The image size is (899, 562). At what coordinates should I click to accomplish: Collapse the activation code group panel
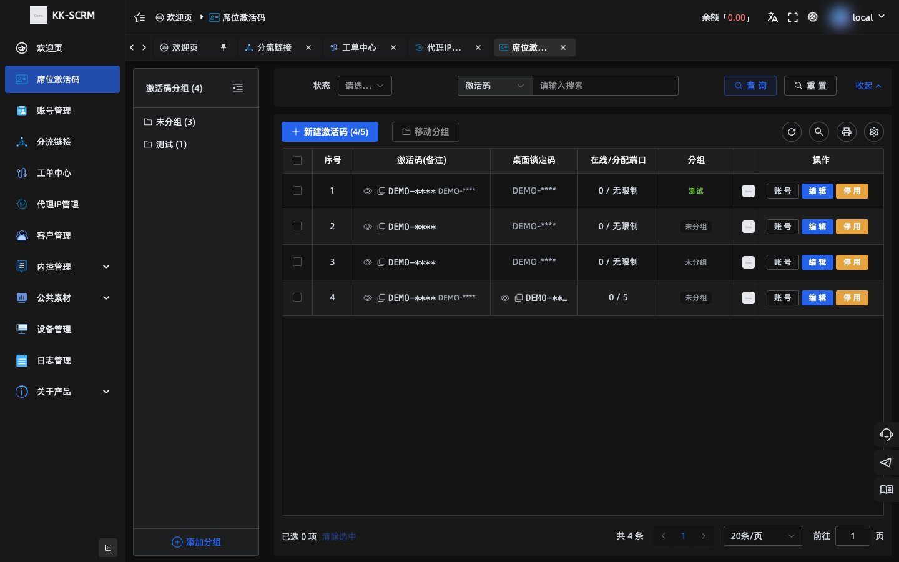[238, 88]
